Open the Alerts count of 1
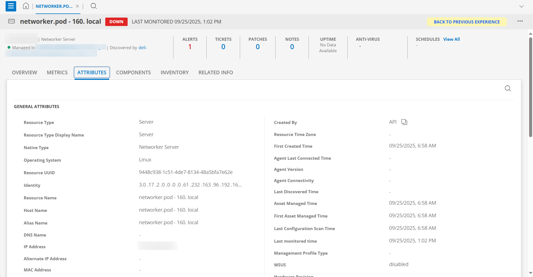Image resolution: width=533 pixels, height=277 pixels. (190, 47)
